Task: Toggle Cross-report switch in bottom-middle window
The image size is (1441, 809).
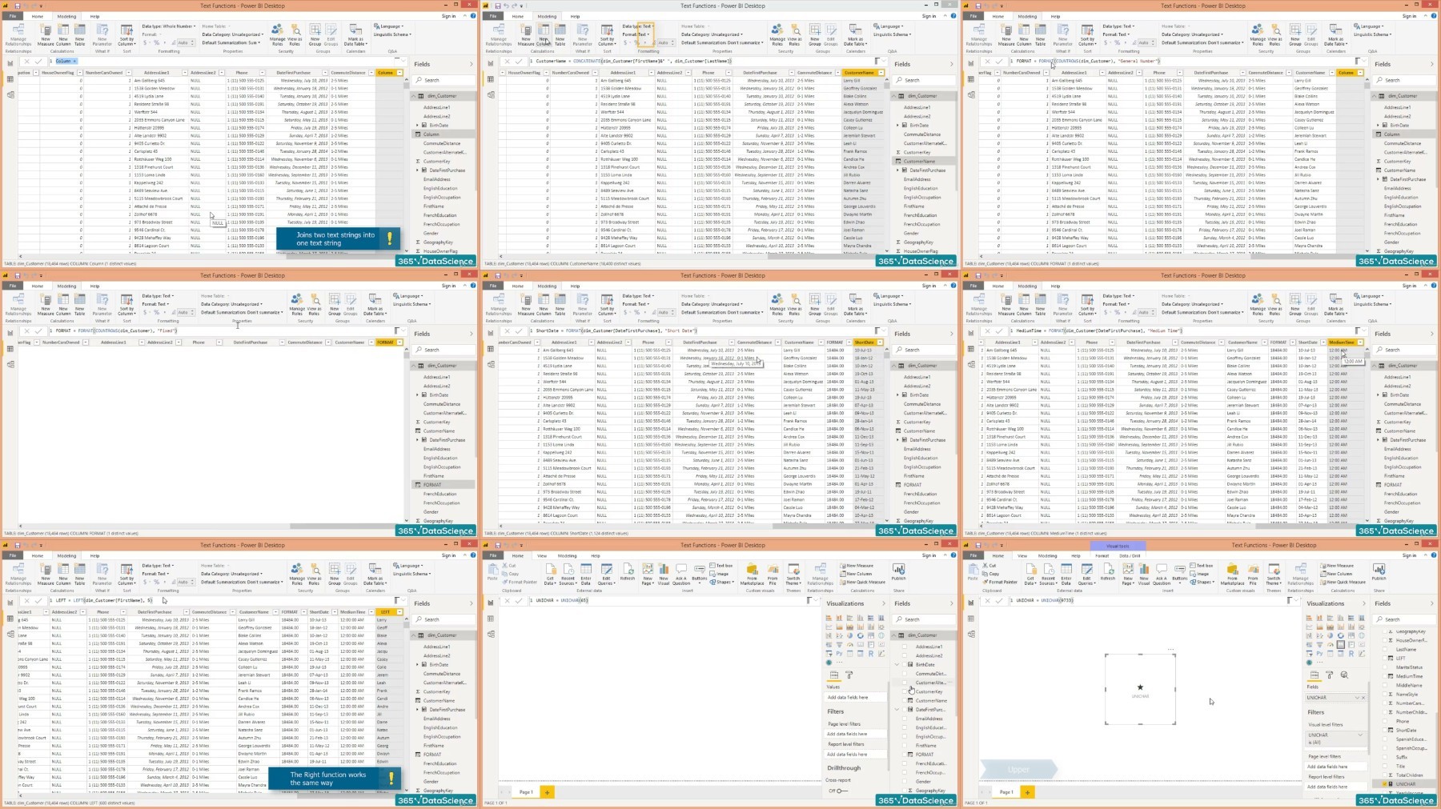Action: pos(842,791)
